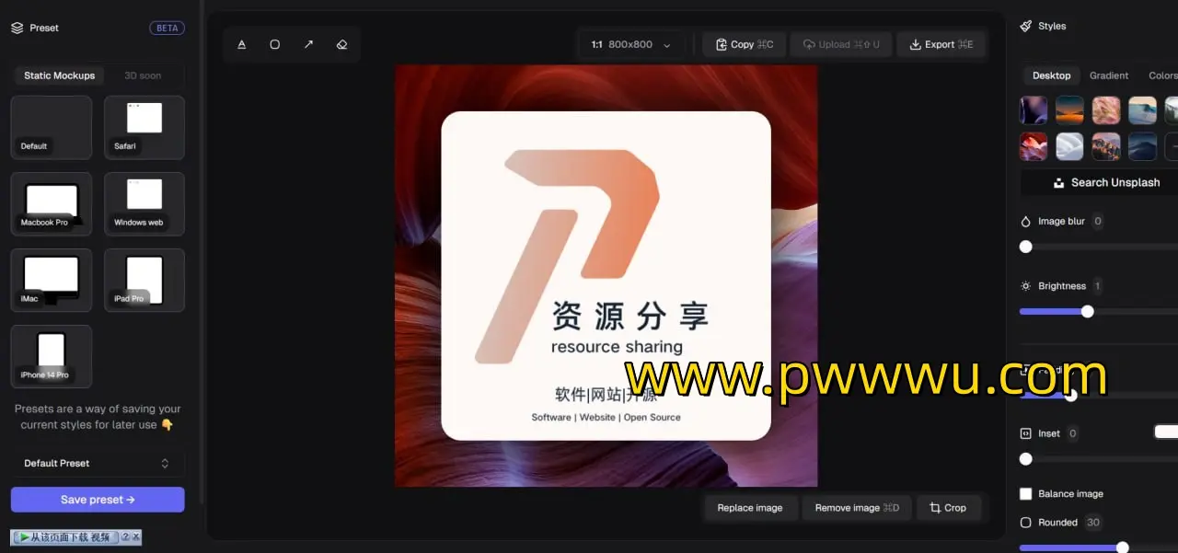This screenshot has height=553, width=1178.
Task: Select the eraser tool
Action: [x=341, y=44]
